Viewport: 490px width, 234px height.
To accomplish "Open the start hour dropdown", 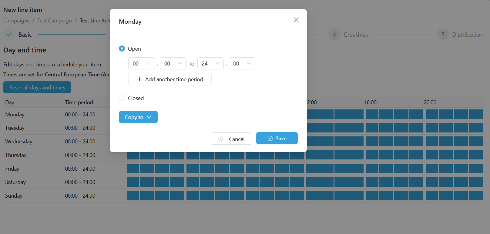I will [141, 63].
